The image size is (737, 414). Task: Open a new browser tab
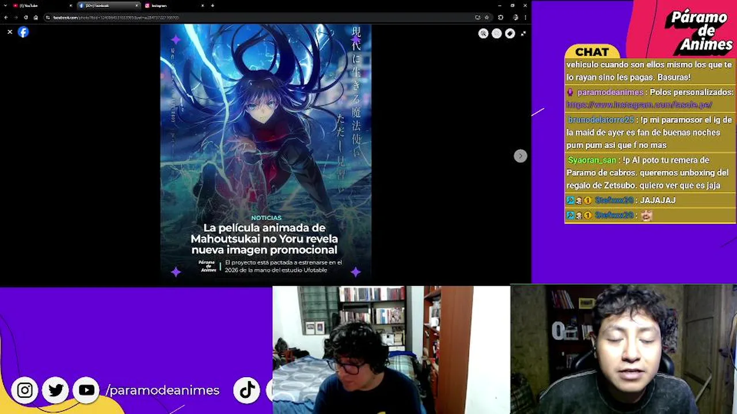click(212, 5)
